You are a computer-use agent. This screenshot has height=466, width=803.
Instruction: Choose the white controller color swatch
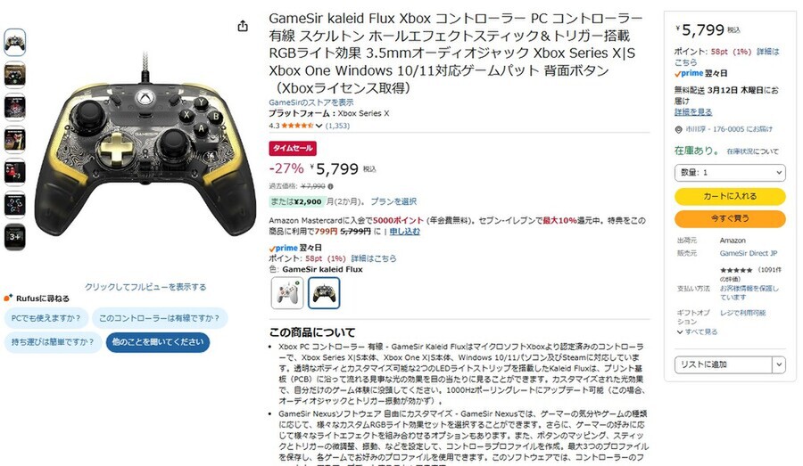(x=286, y=292)
